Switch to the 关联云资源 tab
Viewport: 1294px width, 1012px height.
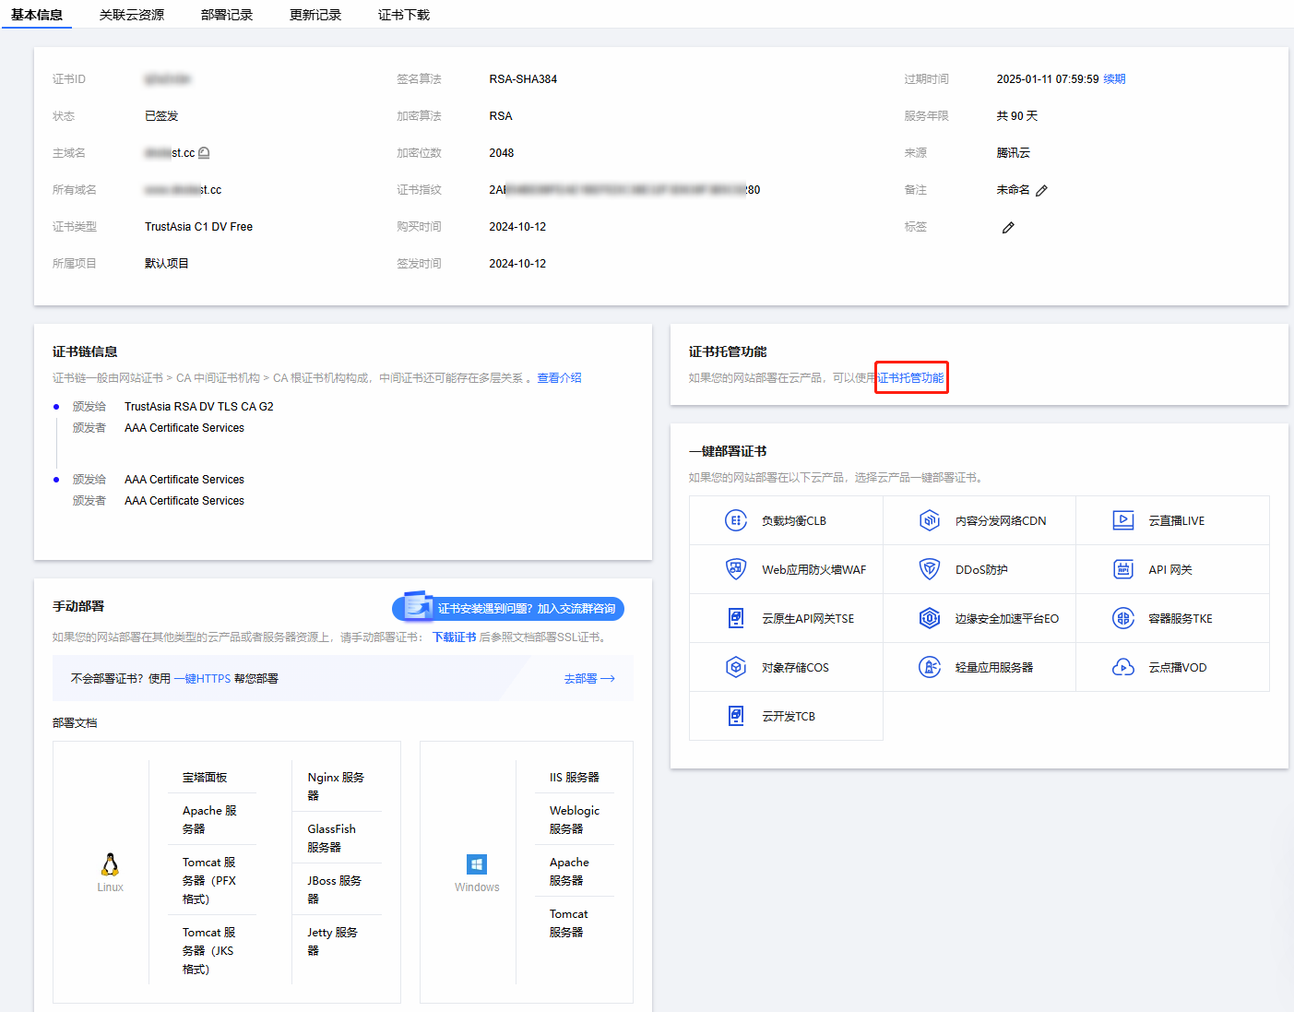click(x=132, y=15)
